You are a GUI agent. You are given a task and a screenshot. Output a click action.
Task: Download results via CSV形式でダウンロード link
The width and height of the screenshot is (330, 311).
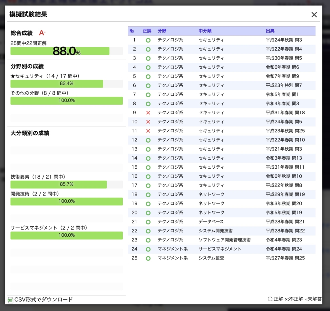click(44, 300)
